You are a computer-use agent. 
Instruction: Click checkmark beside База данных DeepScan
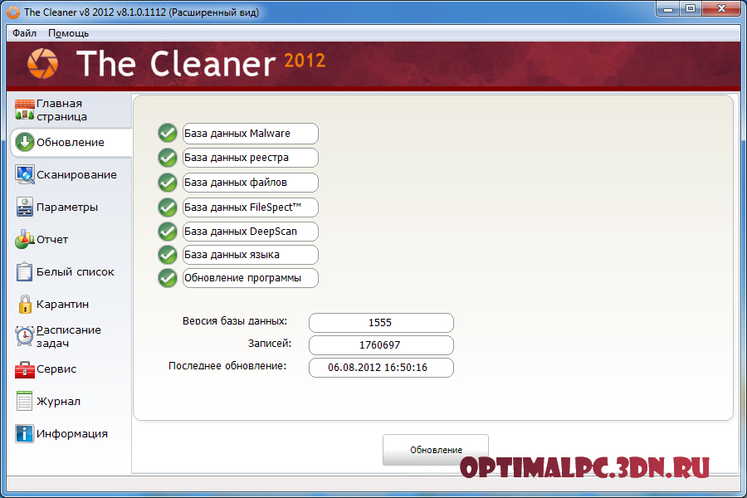(x=167, y=231)
